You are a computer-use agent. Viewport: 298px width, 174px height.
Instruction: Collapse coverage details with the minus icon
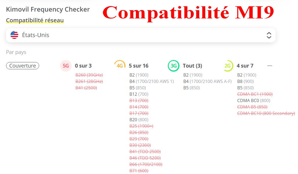[x=270, y=66]
